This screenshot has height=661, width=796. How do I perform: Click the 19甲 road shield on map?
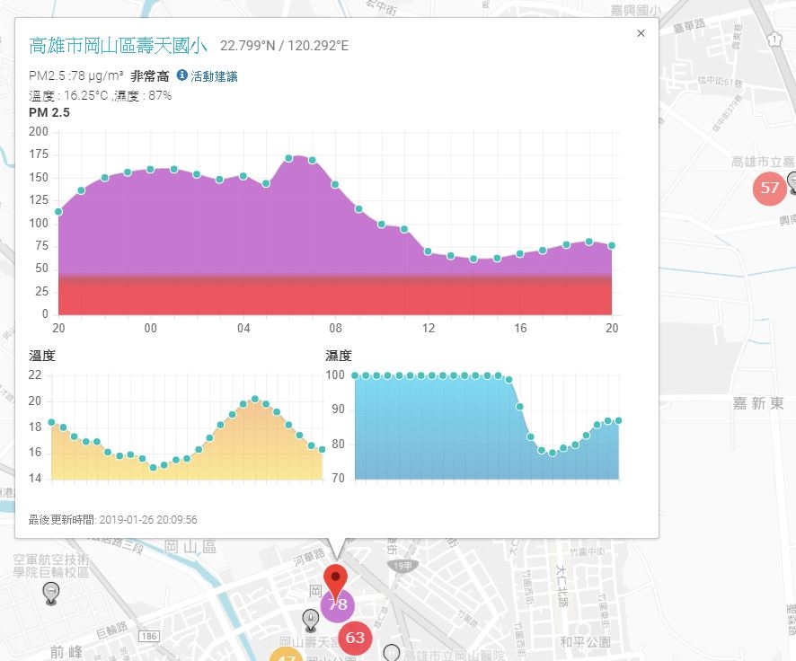[x=402, y=566]
